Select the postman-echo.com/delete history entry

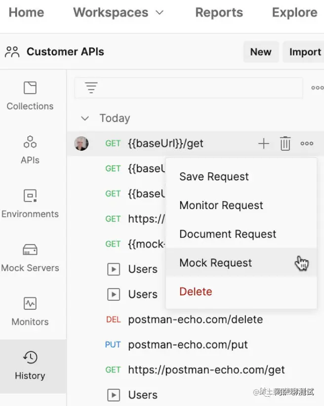tap(196, 320)
